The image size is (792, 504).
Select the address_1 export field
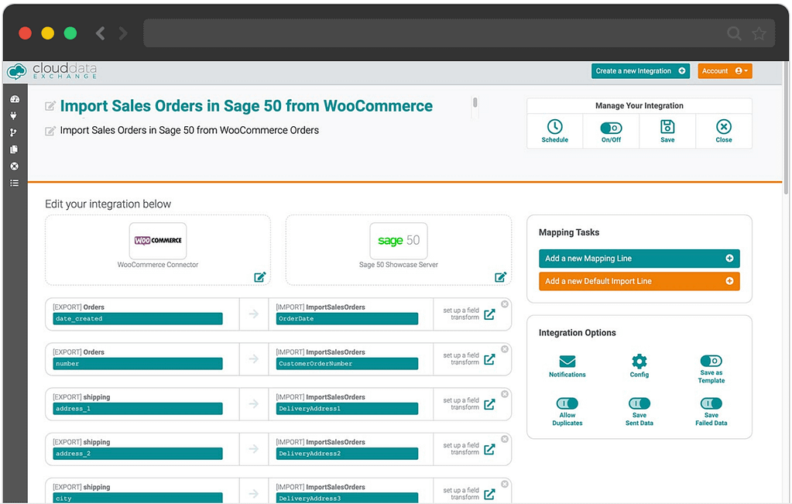click(x=137, y=409)
